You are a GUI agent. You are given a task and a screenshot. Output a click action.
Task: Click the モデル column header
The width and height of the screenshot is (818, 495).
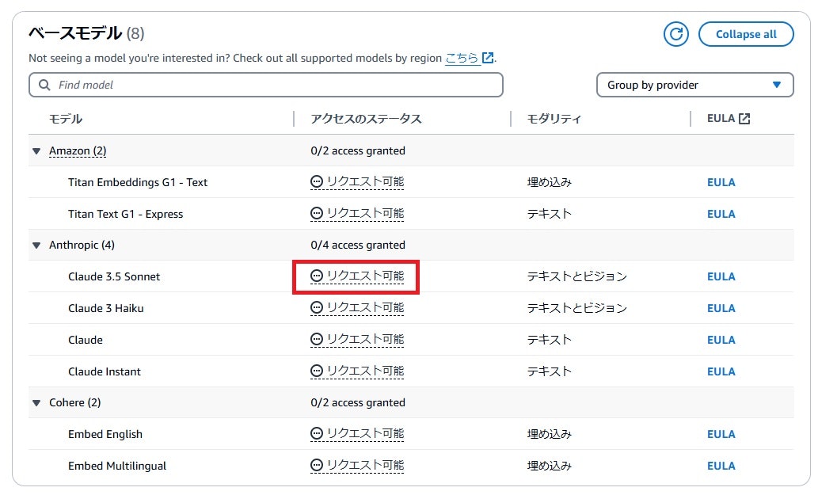pos(66,119)
